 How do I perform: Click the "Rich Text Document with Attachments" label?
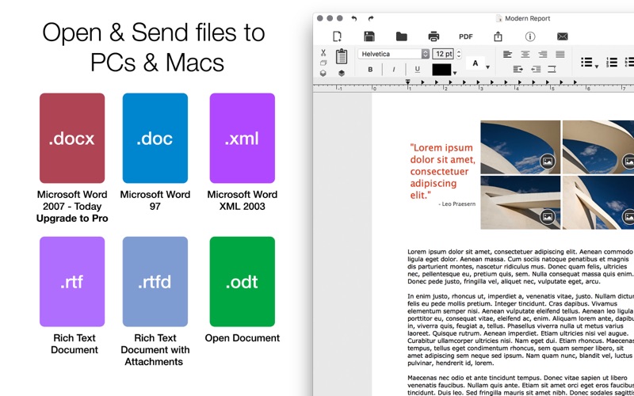155,350
